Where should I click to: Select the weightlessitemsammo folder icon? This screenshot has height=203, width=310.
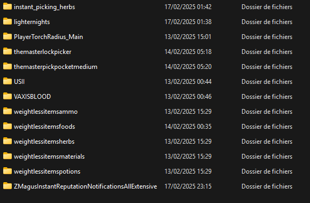click(x=7, y=111)
